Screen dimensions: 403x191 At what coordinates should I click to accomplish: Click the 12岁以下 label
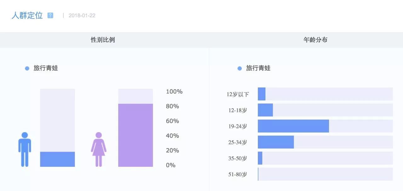pyautogui.click(x=238, y=94)
